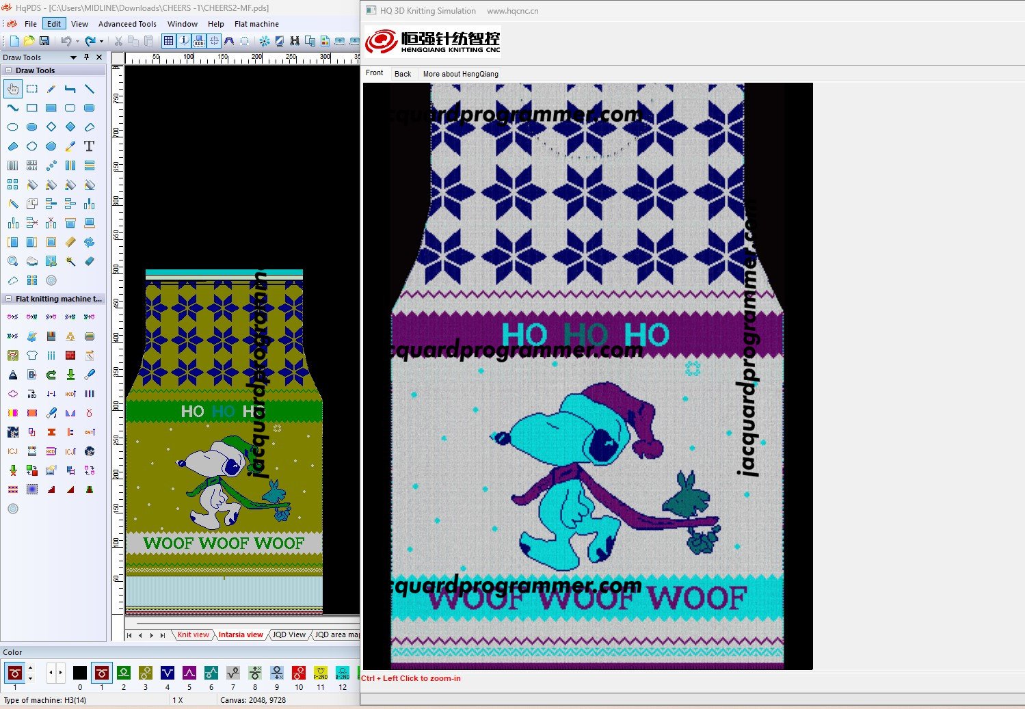1025x709 pixels.
Task: Click the current color stepper up arrow
Action: (30, 668)
